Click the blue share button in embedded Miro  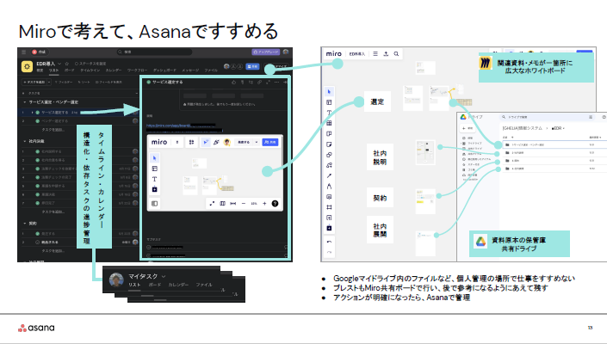click(x=270, y=142)
